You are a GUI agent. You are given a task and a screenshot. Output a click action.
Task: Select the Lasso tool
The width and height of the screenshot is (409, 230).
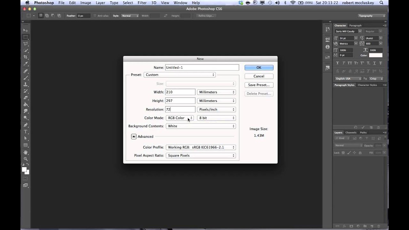(x=26, y=44)
